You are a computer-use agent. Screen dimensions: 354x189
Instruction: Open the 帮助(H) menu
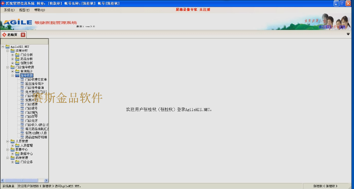[x=39, y=10]
